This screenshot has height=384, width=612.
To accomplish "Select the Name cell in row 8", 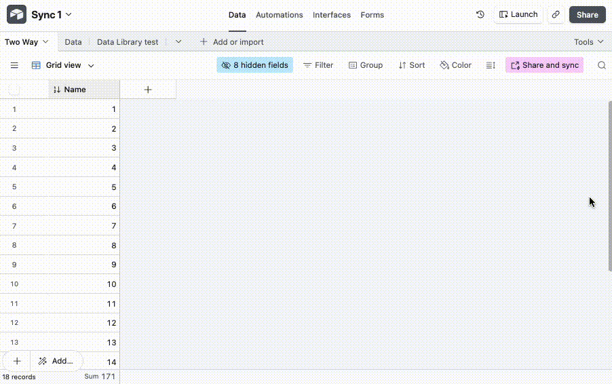I will click(84, 245).
